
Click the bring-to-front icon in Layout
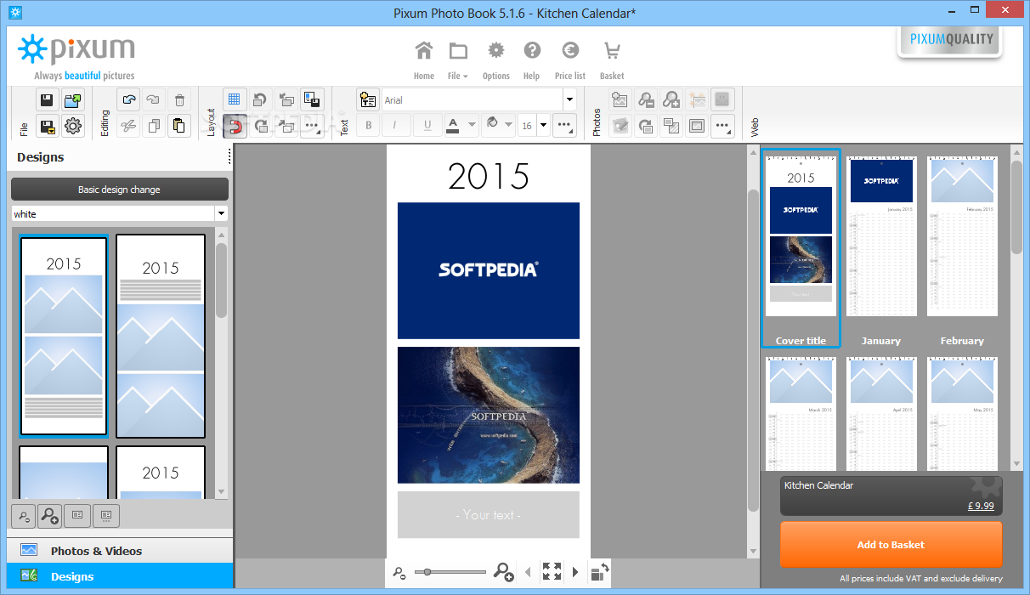pos(286,99)
